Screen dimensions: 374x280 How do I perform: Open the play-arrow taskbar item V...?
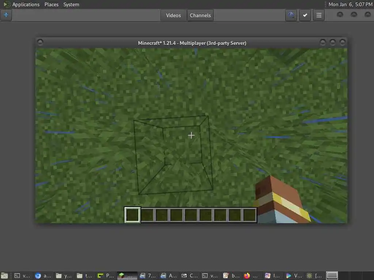[x=294, y=276]
